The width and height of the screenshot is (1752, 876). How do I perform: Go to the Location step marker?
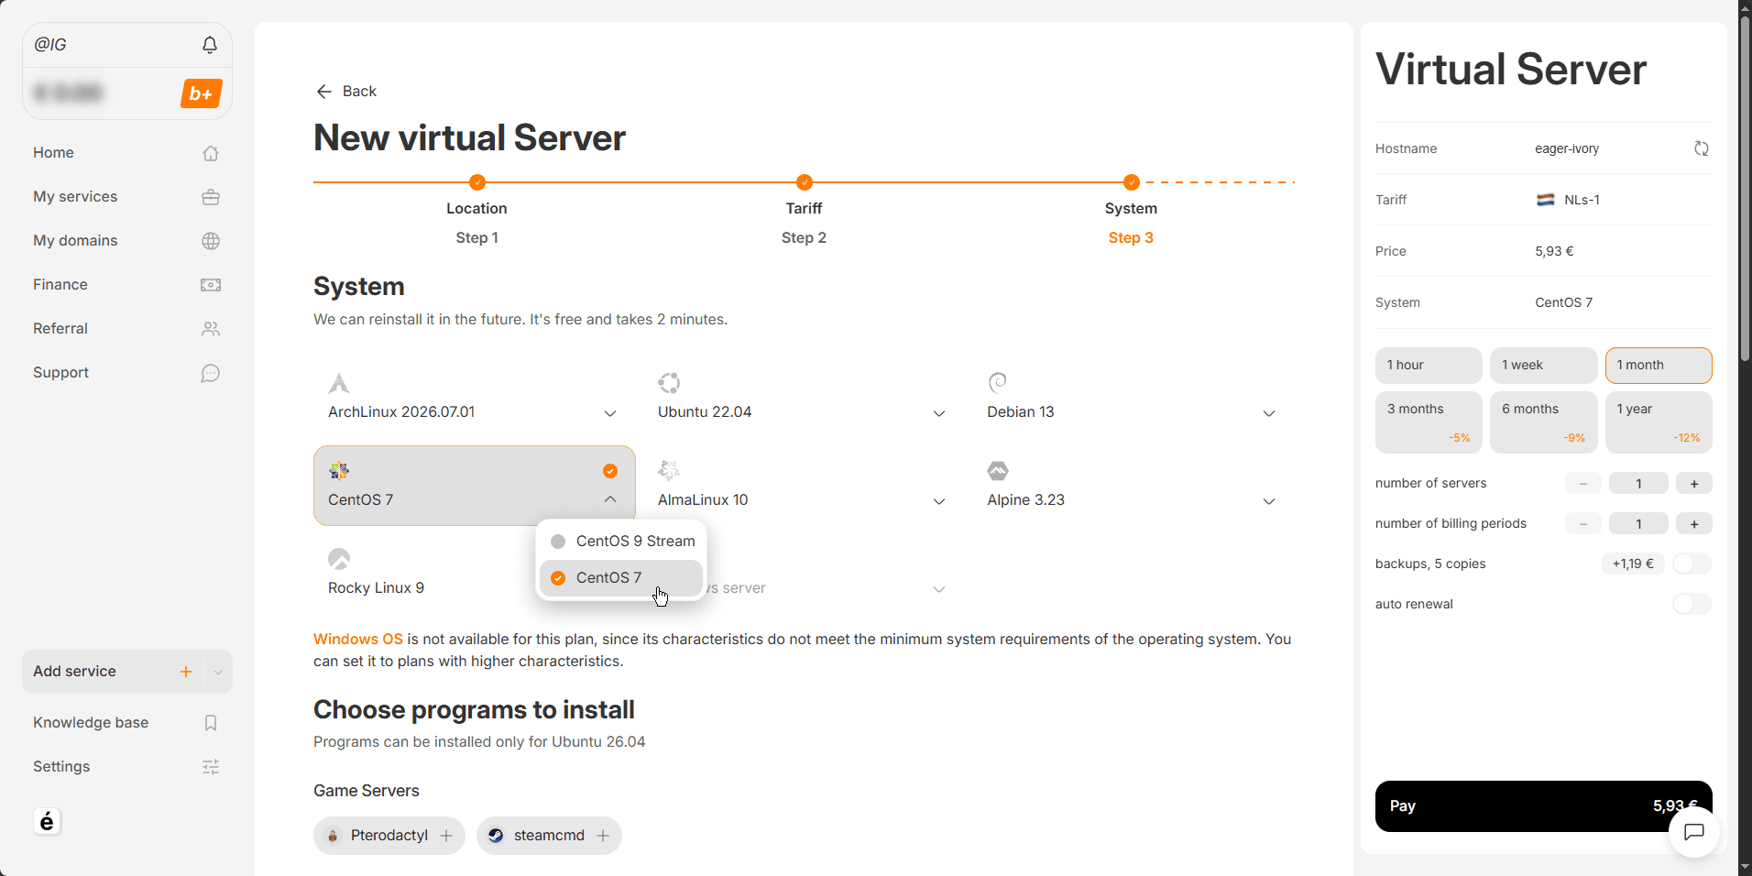(x=477, y=182)
